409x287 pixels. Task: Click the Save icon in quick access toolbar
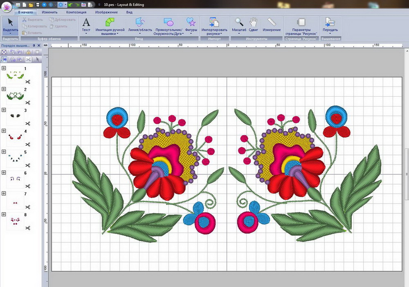pyautogui.click(x=37, y=4)
